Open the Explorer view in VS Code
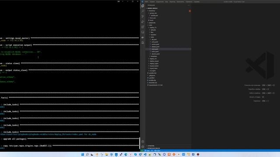This screenshot has height=157, width=280. click(143, 6)
